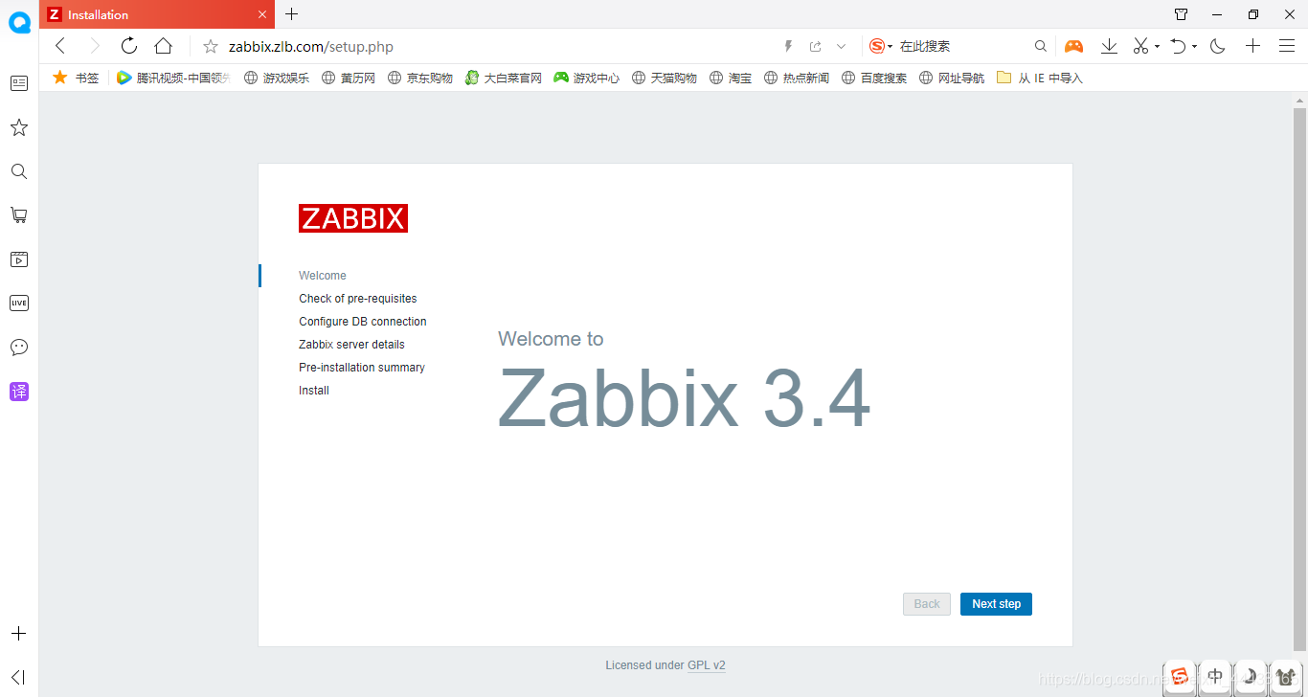
Task: Click the ZABBIX logo
Action: (x=353, y=218)
